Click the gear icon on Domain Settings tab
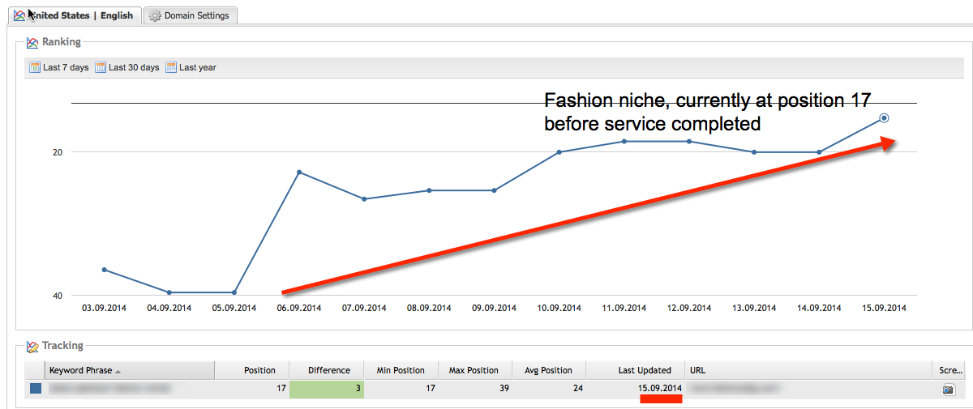The height and width of the screenshot is (409, 973). click(155, 15)
